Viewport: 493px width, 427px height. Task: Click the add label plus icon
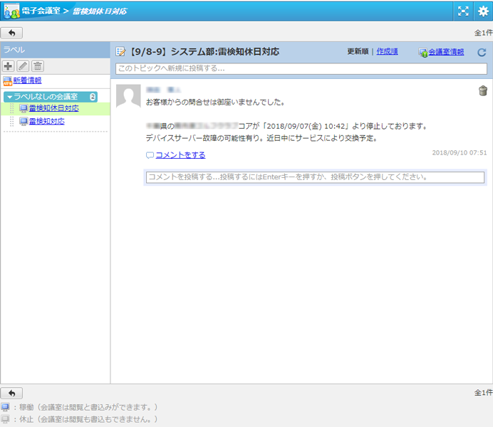(x=9, y=65)
